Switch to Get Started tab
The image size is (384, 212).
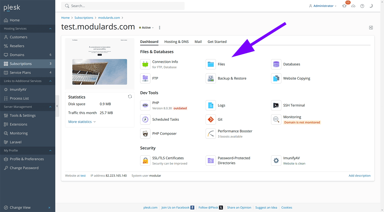click(x=217, y=42)
